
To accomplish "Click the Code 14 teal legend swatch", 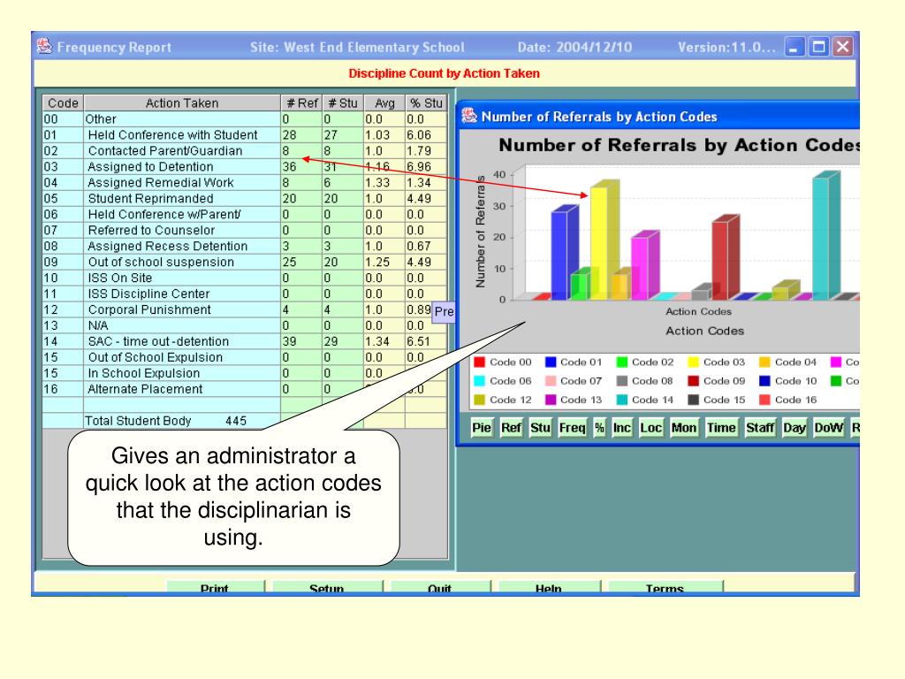I will click(x=622, y=400).
